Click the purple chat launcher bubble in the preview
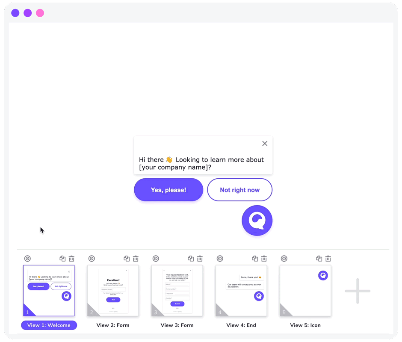The image size is (402, 342). [257, 221]
